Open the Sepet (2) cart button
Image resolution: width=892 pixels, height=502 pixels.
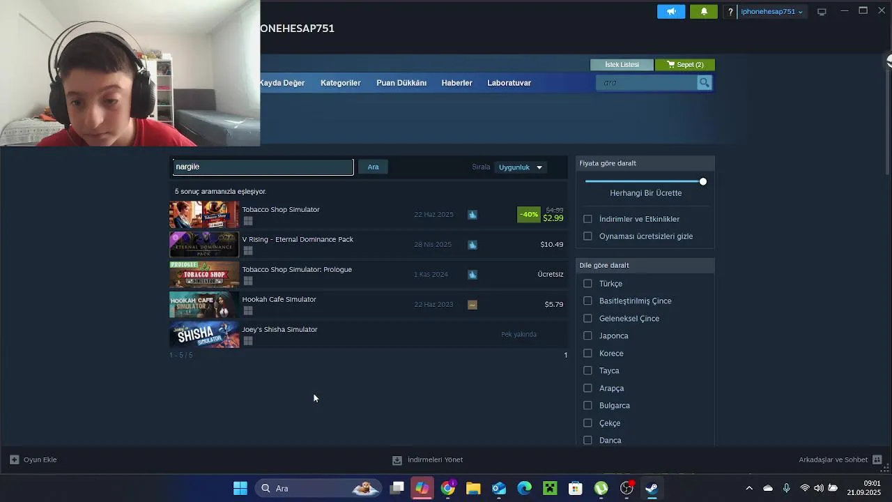pyautogui.click(x=685, y=65)
